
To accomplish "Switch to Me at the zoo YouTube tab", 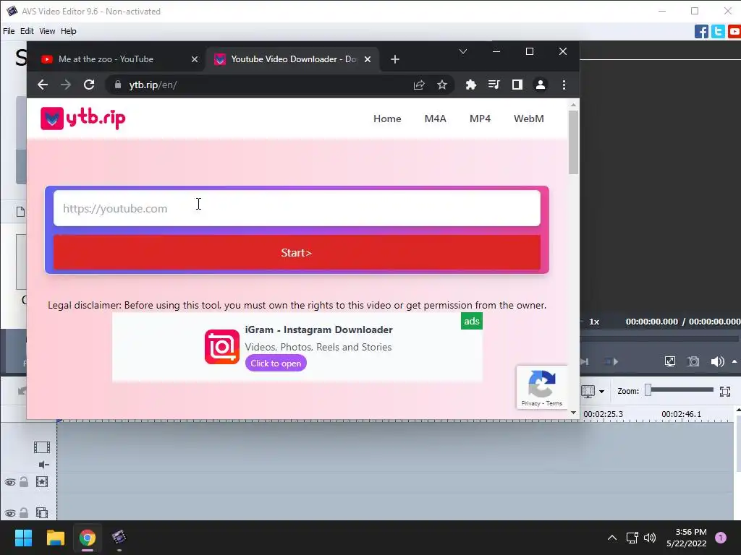I will pyautogui.click(x=117, y=59).
